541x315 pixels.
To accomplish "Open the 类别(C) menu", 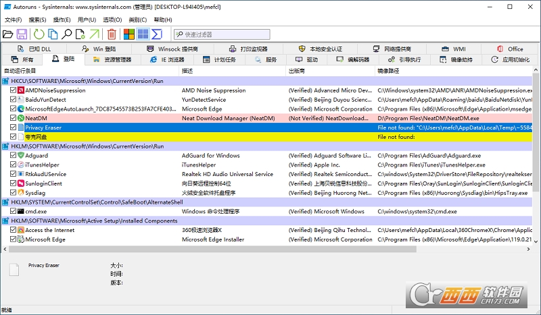I will tap(137, 20).
